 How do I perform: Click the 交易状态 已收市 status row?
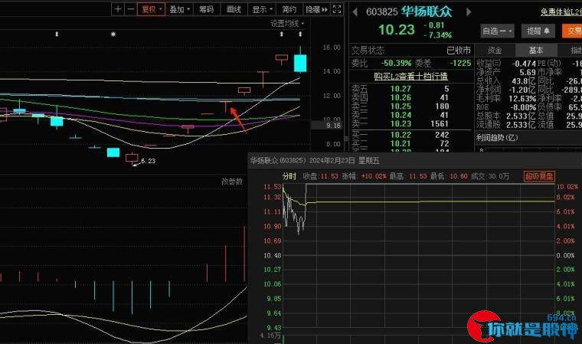point(411,50)
